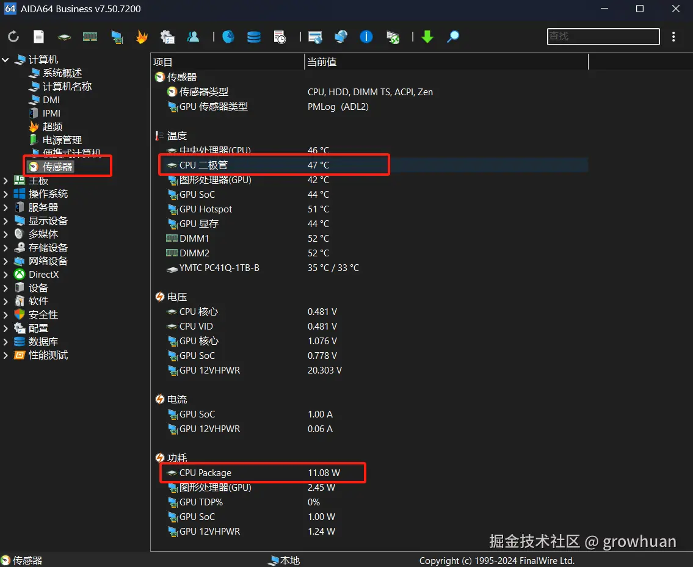Expand the 网络设备 tree node
This screenshot has height=567, width=693.
coord(5,261)
